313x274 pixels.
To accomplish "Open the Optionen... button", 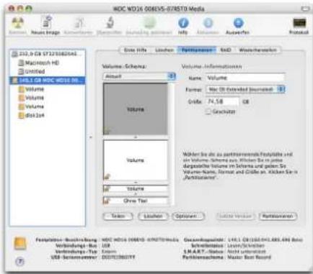I will (x=188, y=216).
